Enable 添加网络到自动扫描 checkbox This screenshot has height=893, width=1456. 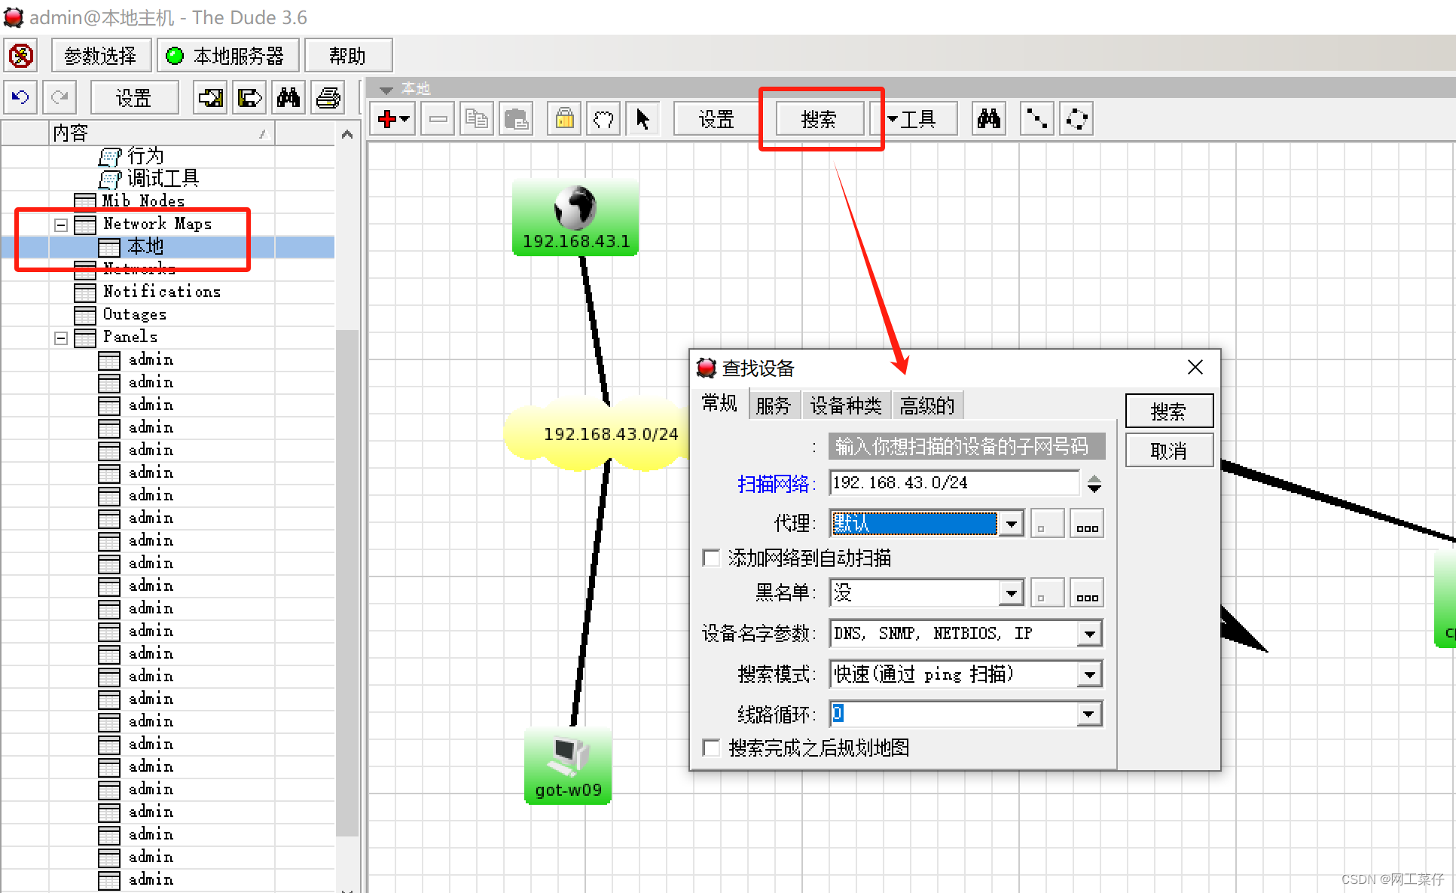[x=711, y=558]
